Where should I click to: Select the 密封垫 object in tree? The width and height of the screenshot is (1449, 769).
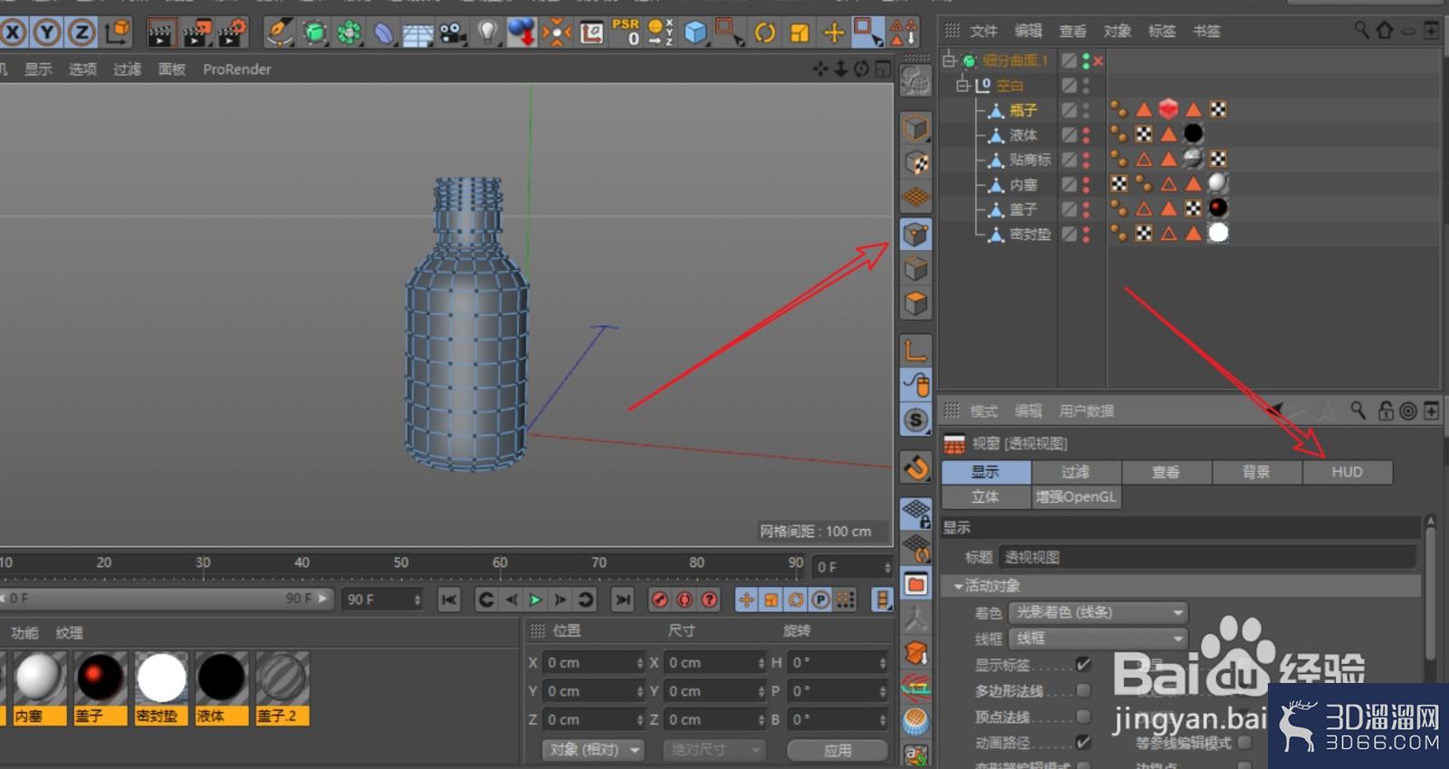(x=1030, y=234)
